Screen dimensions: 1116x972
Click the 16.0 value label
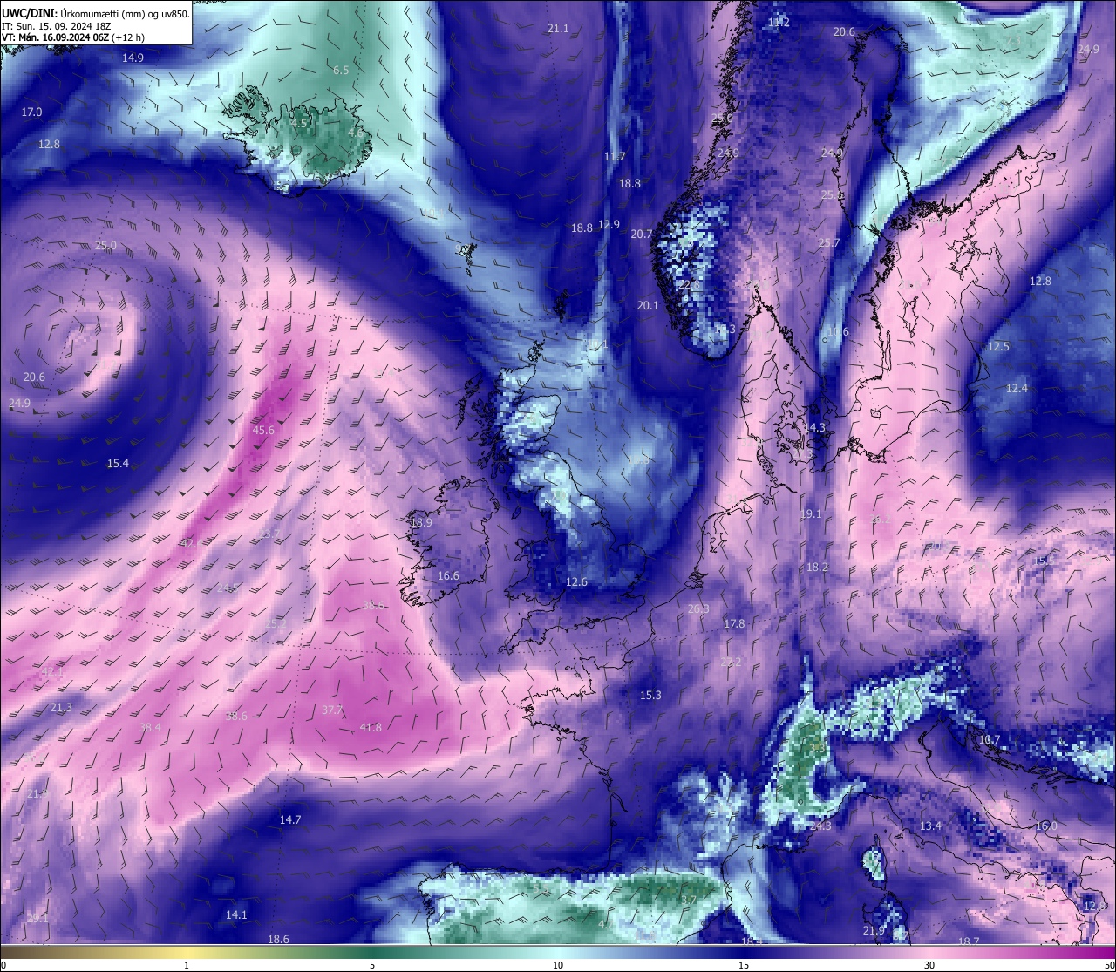pyautogui.click(x=1046, y=826)
